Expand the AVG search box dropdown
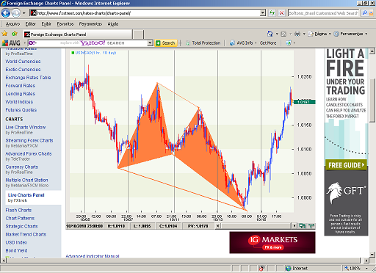This screenshot has width=376, height=273. pos(150,43)
